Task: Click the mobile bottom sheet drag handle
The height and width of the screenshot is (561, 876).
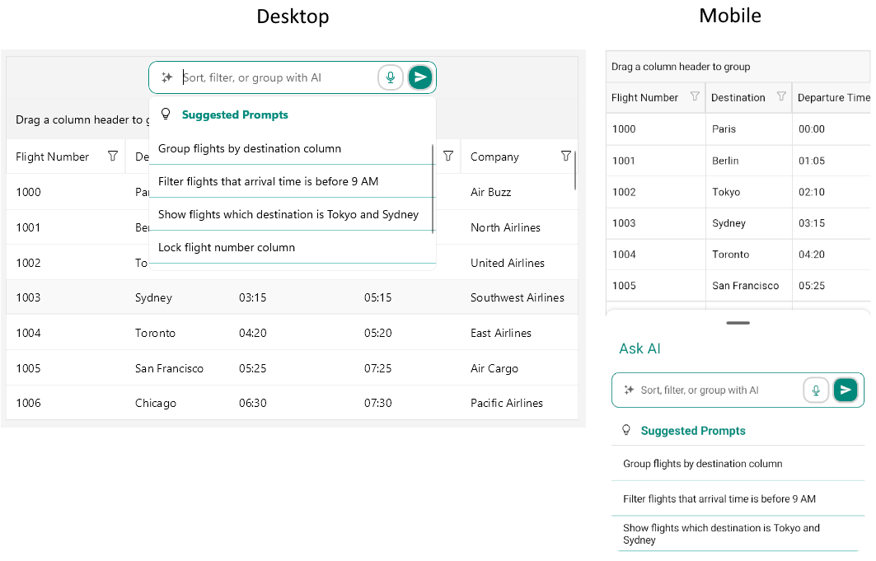Action: (738, 323)
